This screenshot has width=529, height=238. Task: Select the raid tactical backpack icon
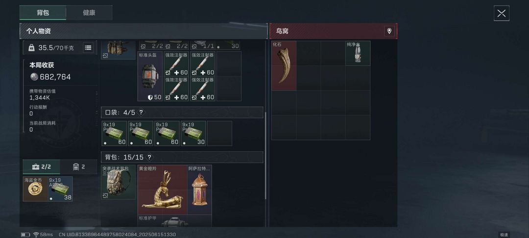(118, 182)
